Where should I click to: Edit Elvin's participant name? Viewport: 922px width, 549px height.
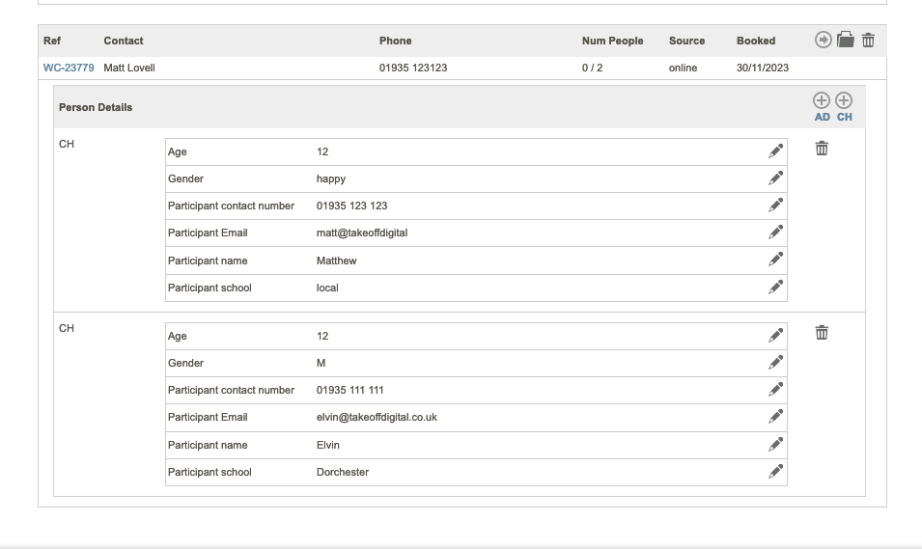[x=775, y=445]
